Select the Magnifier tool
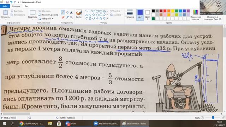The width and height of the screenshot is (226, 127). point(71,17)
